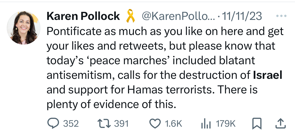The width and height of the screenshot is (295, 137).
Task: Click the 1.6K likes count
Action: click(x=173, y=124)
